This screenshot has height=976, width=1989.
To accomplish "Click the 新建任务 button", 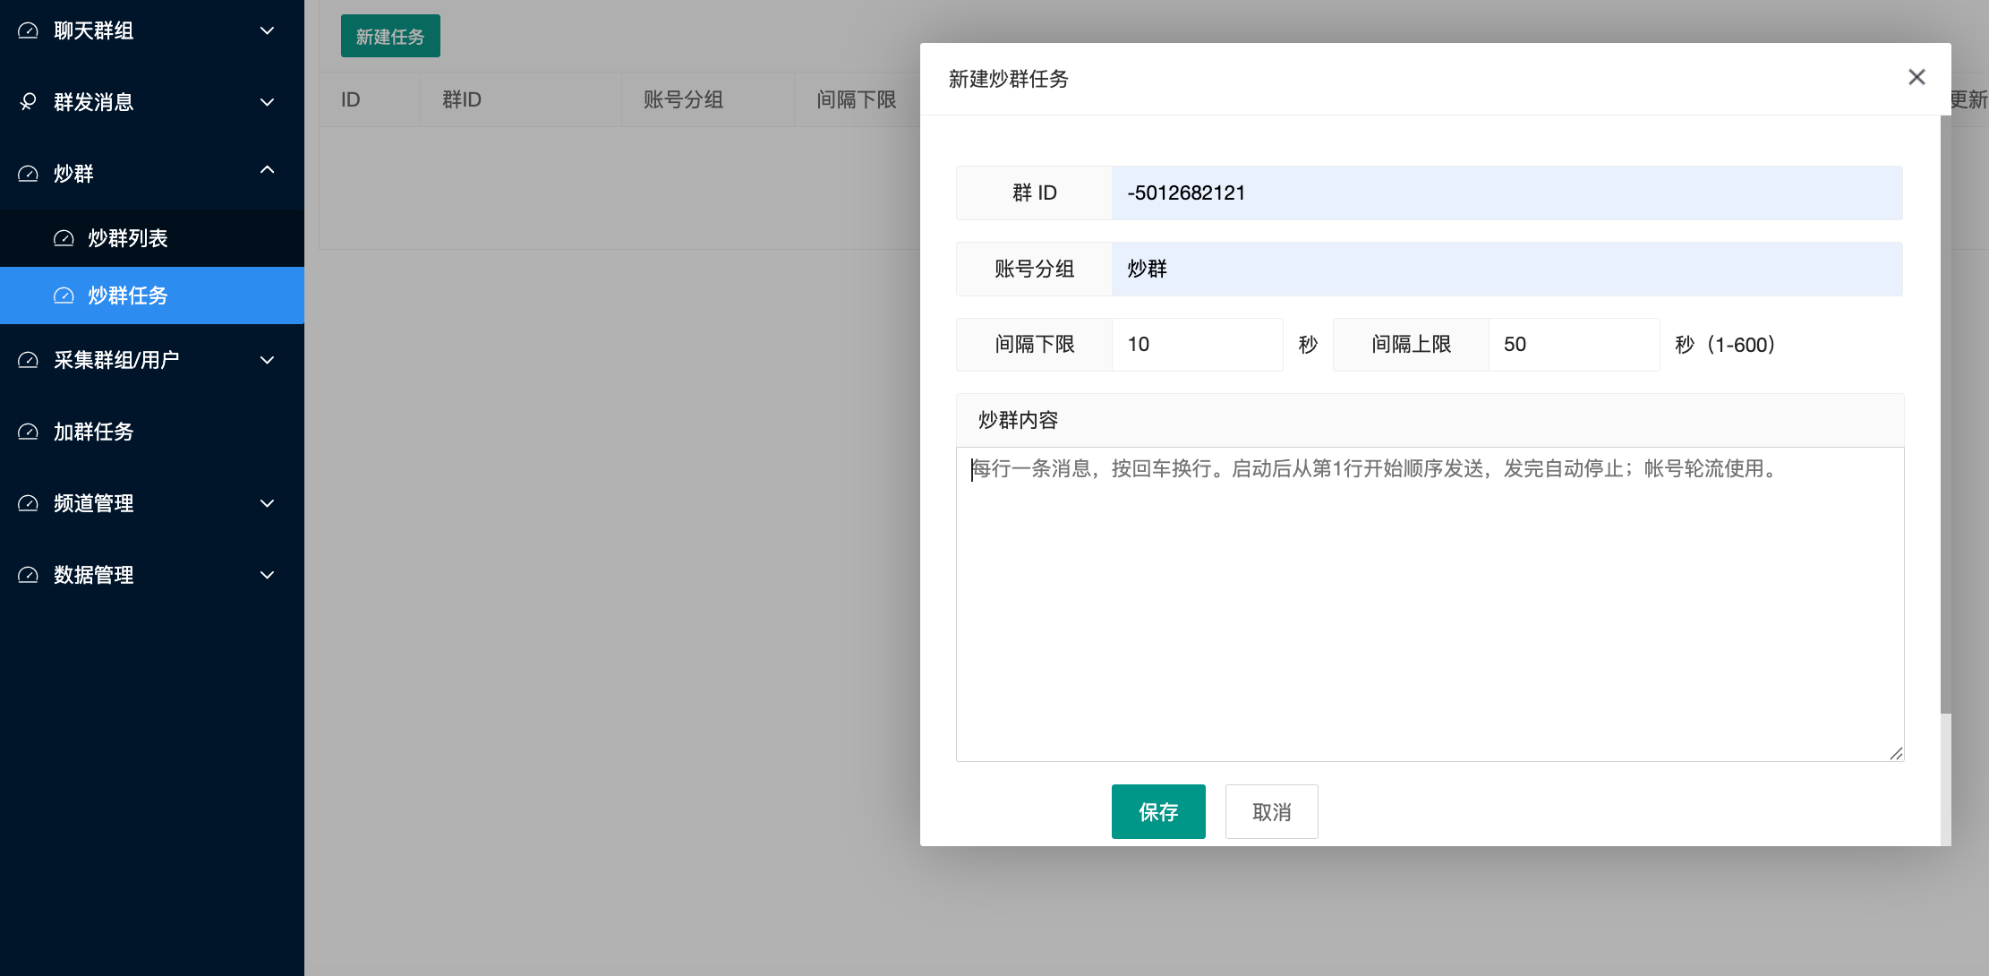I will pos(390,36).
